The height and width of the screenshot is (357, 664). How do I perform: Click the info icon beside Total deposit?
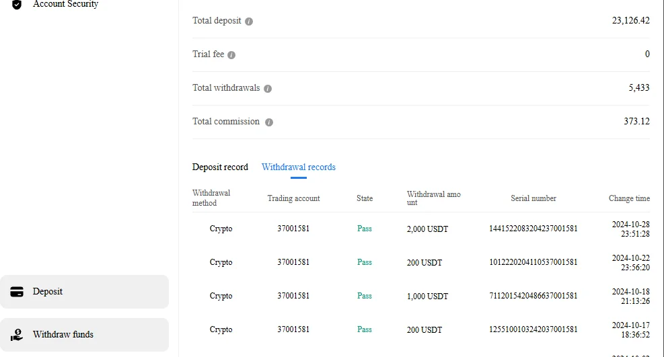(x=249, y=22)
